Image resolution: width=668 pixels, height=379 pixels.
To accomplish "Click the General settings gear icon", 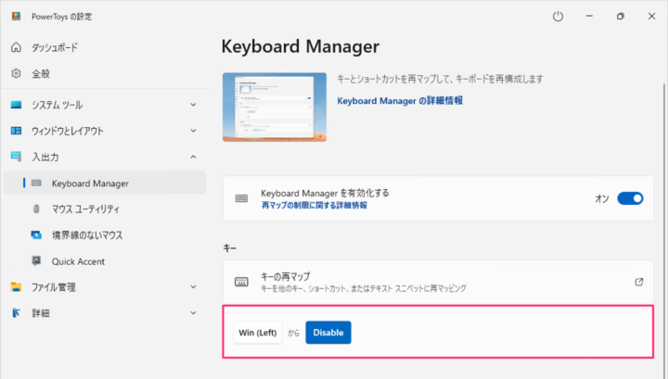I will 16,73.
